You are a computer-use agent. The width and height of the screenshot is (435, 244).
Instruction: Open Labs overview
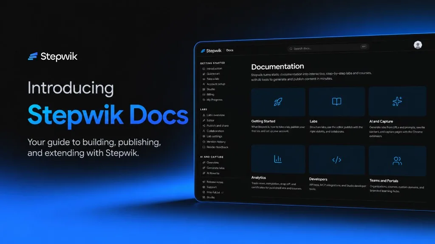(215, 115)
